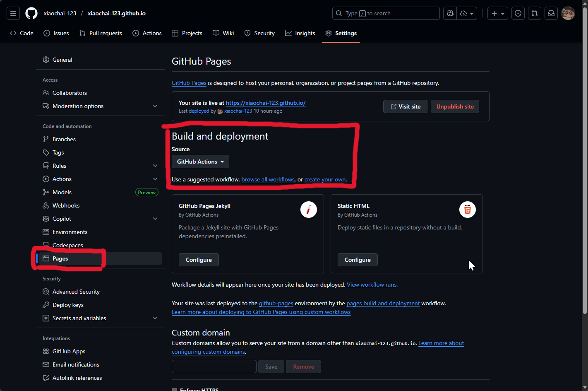Image resolution: width=588 pixels, height=391 pixels.
Task: Open pull requests icon in header
Action: (535, 13)
